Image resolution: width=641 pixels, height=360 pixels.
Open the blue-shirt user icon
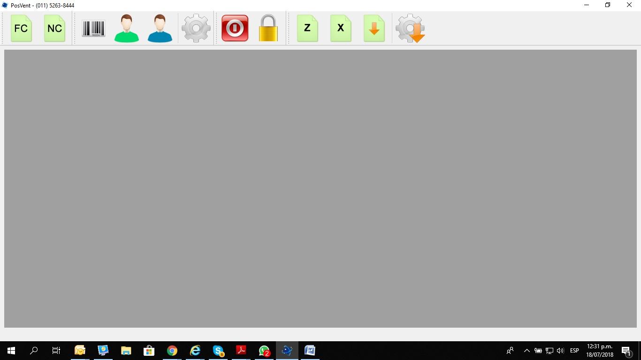click(160, 29)
